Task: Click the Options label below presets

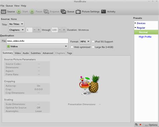Action: click(153, 125)
